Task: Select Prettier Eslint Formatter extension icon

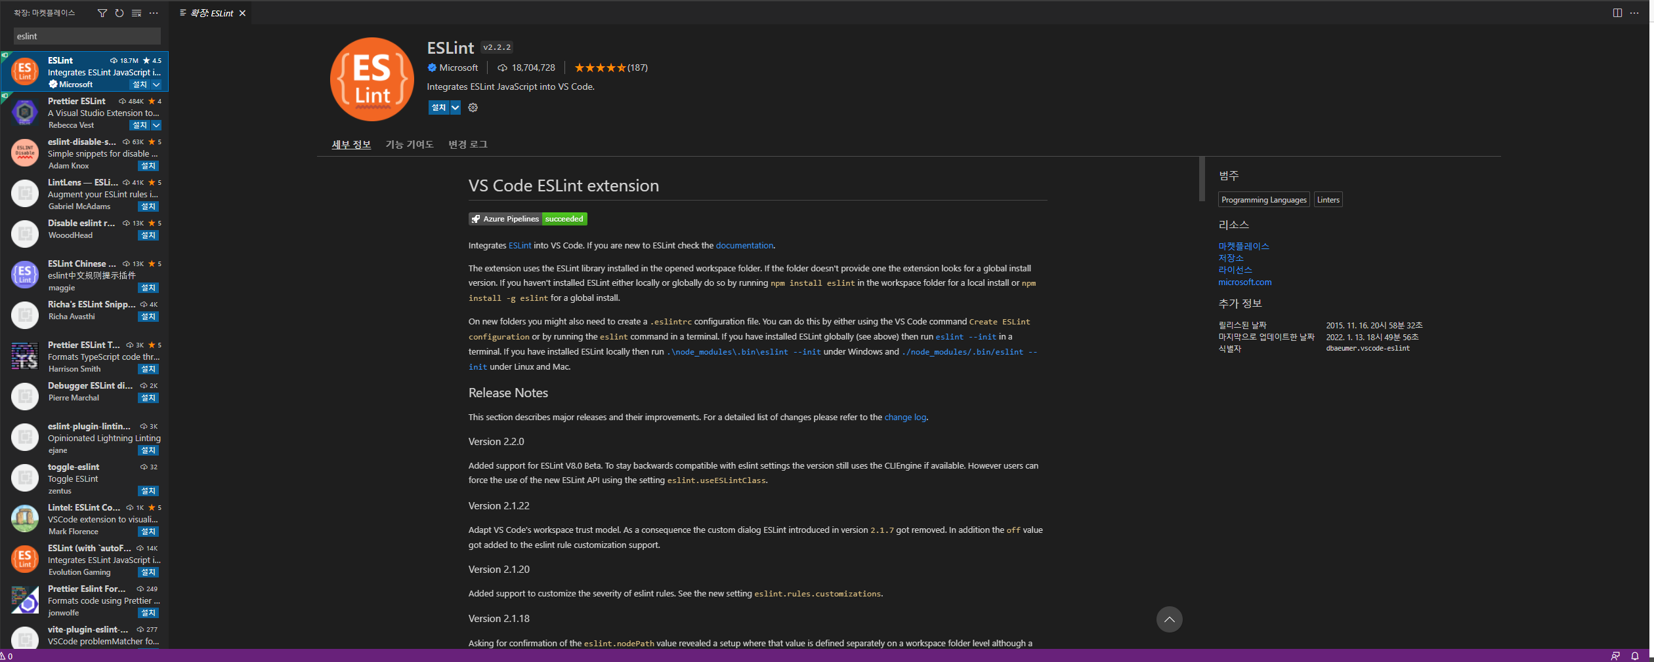Action: [25, 600]
